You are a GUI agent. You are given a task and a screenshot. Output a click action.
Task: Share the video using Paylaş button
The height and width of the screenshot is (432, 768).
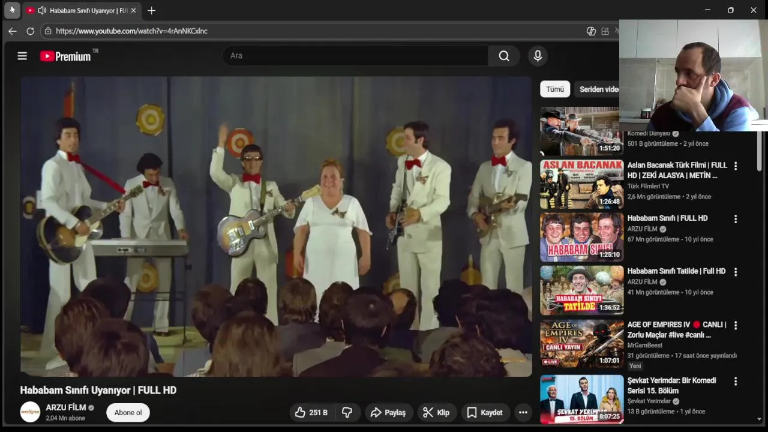point(388,412)
